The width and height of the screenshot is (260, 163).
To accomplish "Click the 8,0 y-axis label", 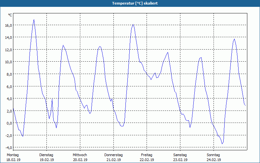I will point(9,74).
